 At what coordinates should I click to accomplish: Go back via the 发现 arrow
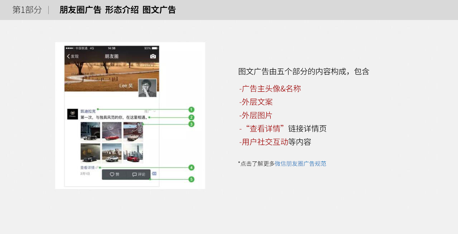click(x=73, y=56)
